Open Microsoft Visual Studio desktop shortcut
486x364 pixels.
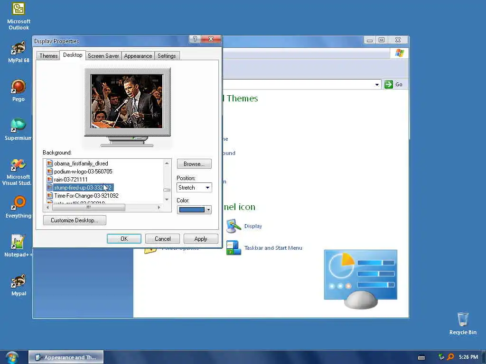coord(18,172)
